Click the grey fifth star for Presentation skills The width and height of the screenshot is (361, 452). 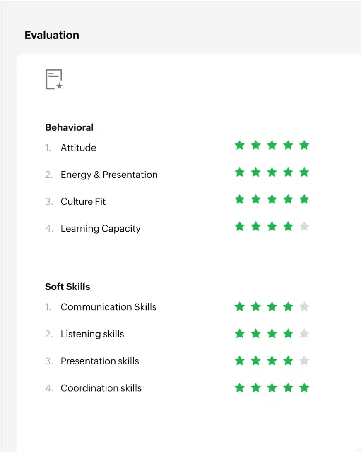[x=304, y=361]
